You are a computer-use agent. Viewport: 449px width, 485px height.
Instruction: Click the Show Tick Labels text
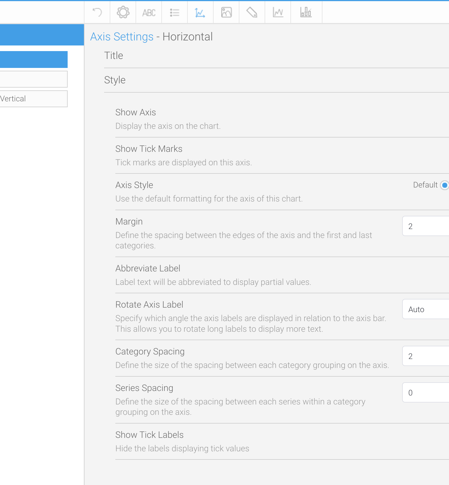point(149,435)
